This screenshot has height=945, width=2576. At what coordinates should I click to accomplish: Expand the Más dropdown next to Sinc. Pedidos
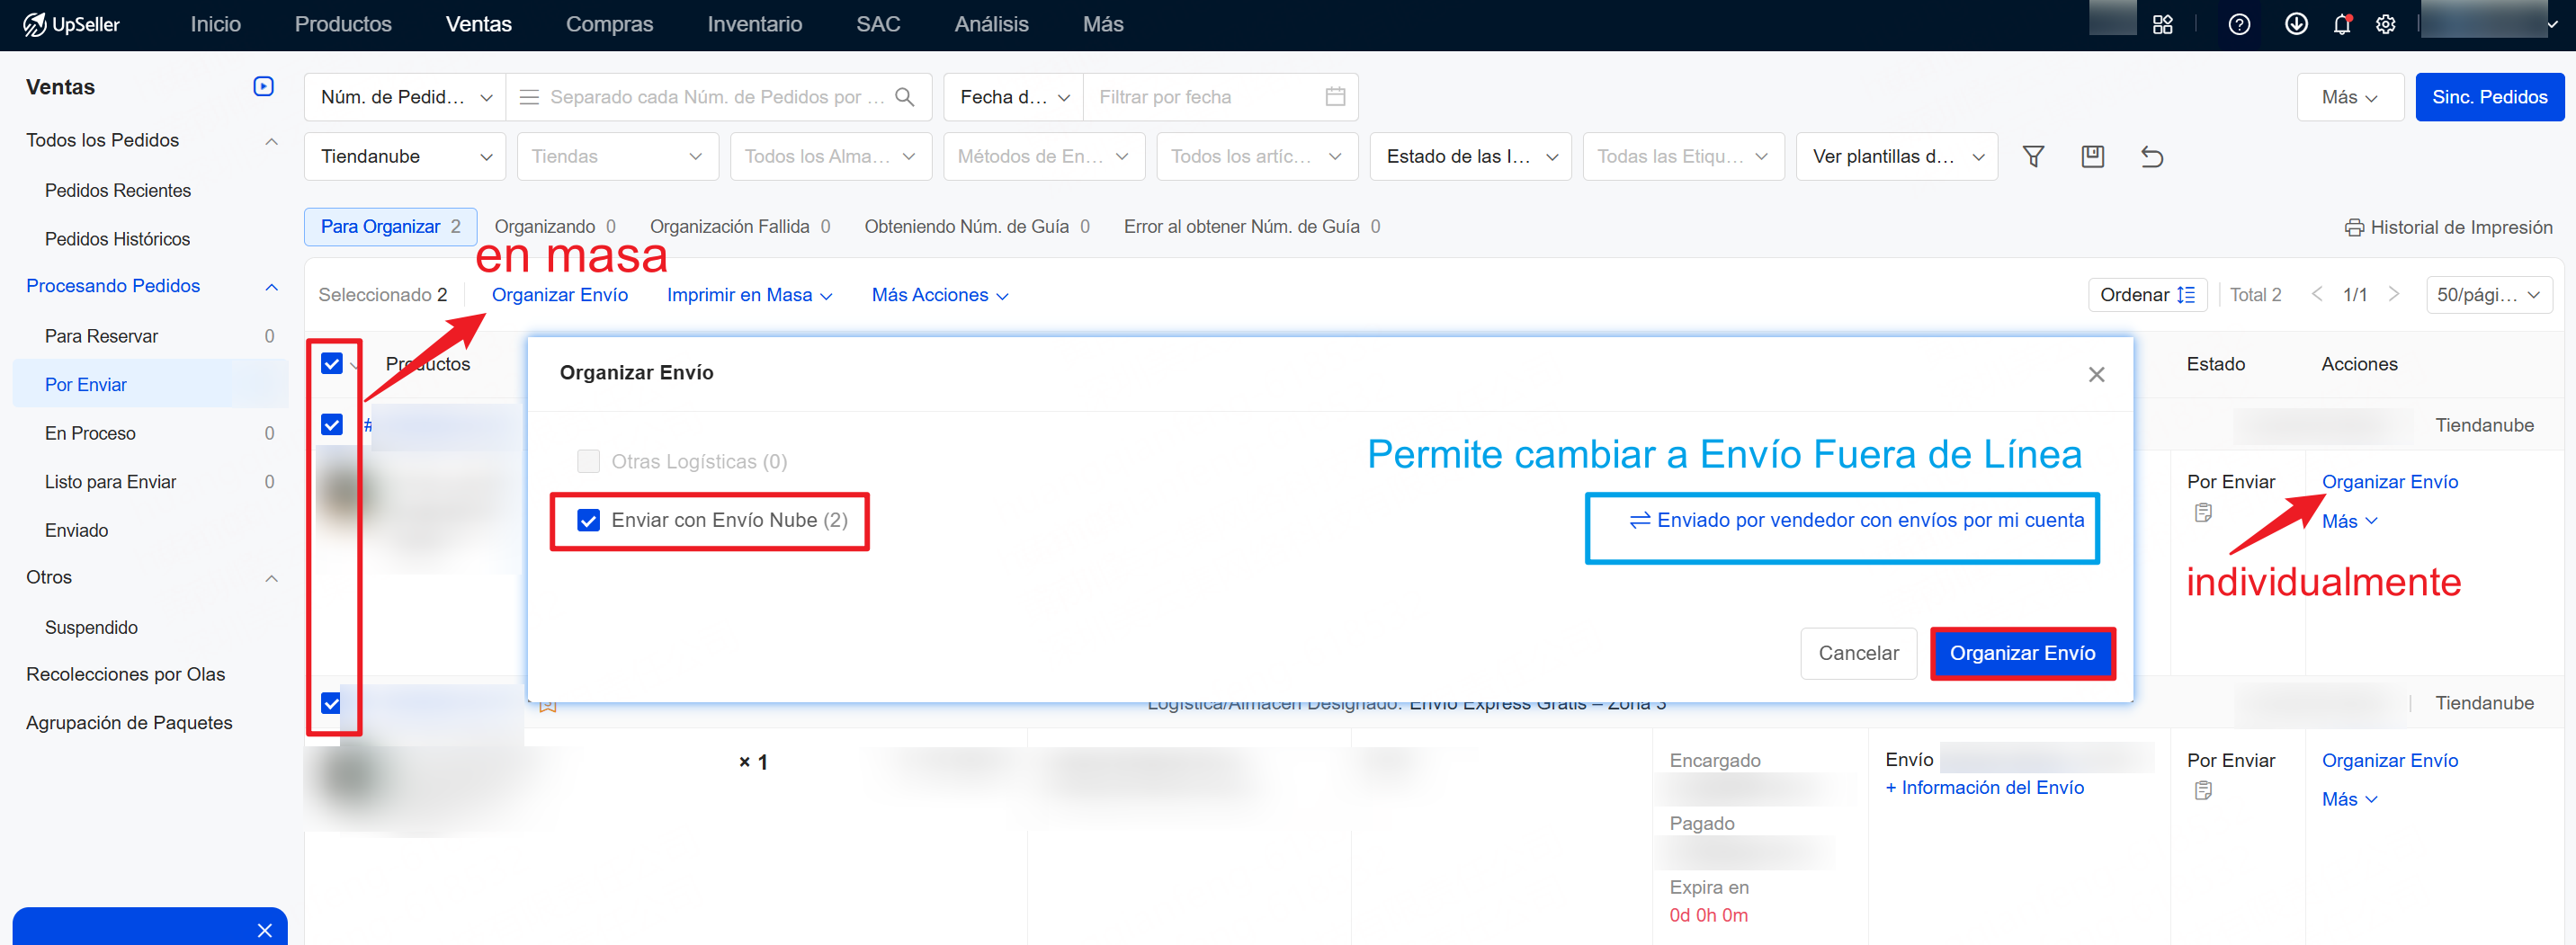point(2349,97)
